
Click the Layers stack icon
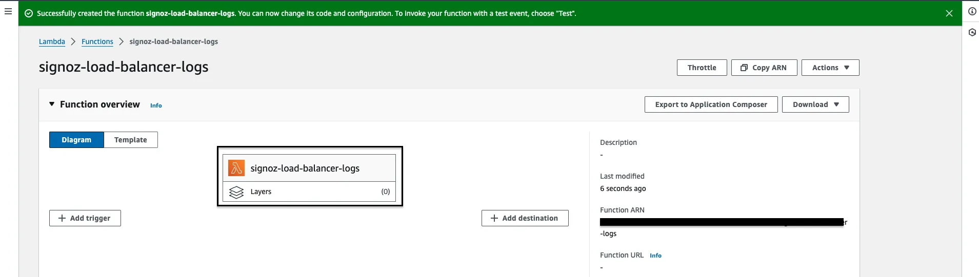coord(236,192)
